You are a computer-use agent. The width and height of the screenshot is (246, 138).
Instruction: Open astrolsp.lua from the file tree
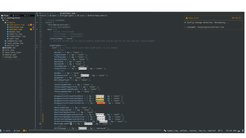pyautogui.click(x=15, y=27)
